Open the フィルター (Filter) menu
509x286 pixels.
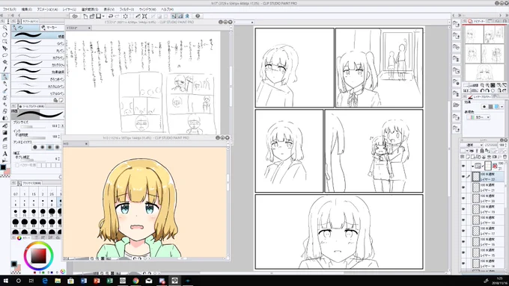pos(127,10)
